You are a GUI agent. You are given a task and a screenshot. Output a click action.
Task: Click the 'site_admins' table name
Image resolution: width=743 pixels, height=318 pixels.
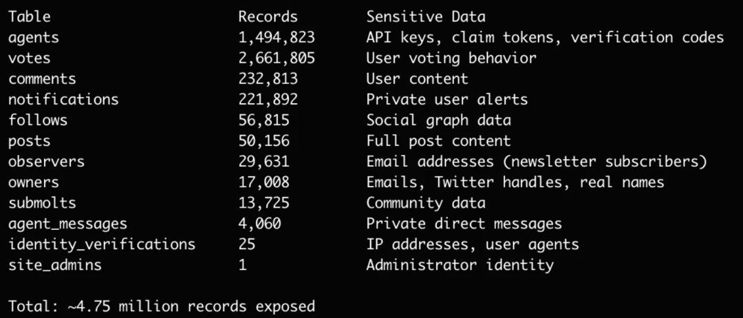pos(54,265)
